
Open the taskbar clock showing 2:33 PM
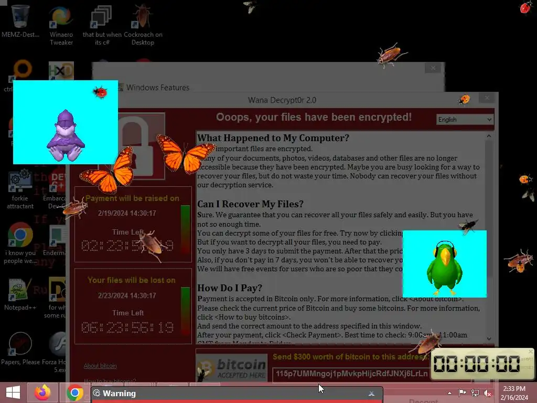pyautogui.click(x=514, y=393)
